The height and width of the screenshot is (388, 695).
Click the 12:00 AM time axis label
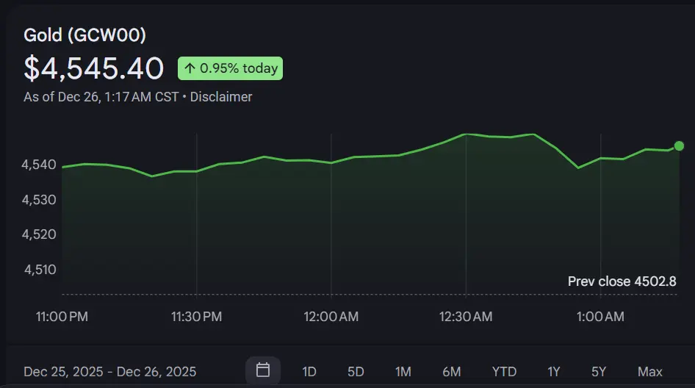[x=331, y=317]
